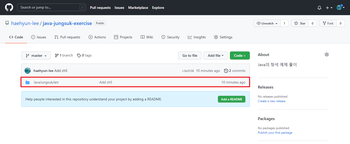350x144 pixels.
Task: Open the watchers count 1
Action: click(x=284, y=23)
